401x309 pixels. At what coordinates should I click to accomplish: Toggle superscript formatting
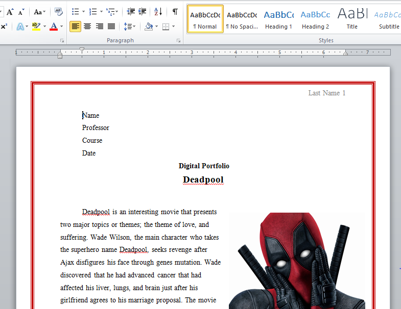[x=4, y=27]
